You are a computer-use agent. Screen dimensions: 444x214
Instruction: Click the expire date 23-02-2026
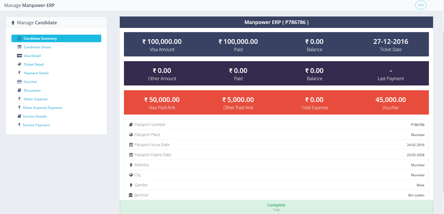click(x=415, y=155)
